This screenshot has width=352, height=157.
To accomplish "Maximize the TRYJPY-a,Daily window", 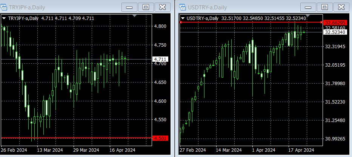I will point(146,7).
